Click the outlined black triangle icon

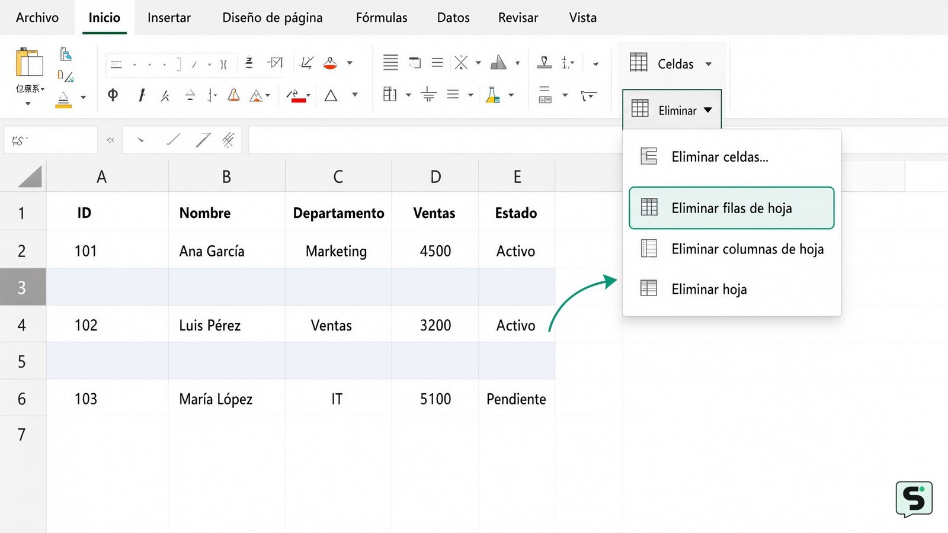331,95
